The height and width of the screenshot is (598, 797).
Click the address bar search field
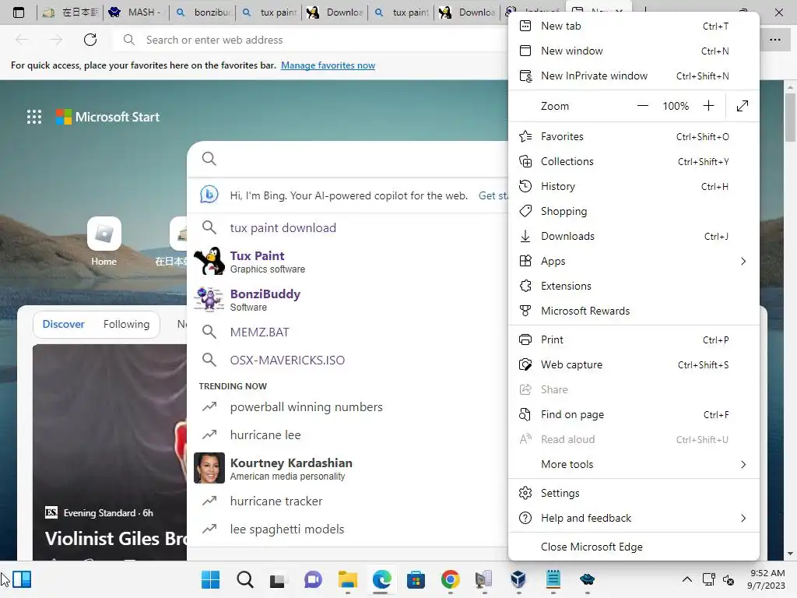(x=310, y=40)
